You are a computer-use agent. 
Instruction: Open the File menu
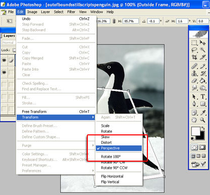[11, 12]
